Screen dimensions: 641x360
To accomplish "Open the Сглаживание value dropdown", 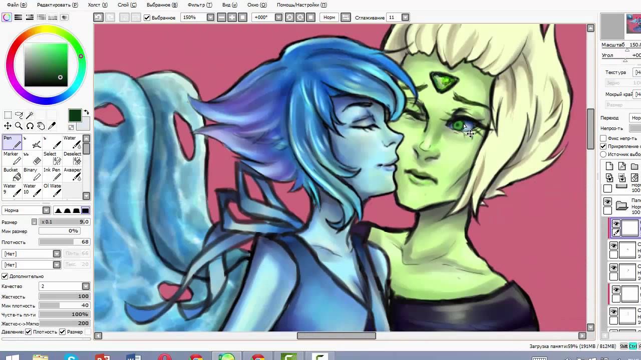I will pos(405,17).
